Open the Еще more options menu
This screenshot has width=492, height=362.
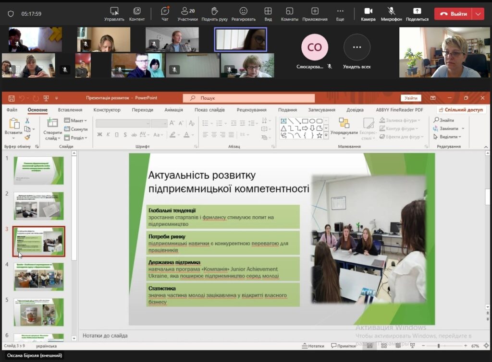pyautogui.click(x=340, y=13)
